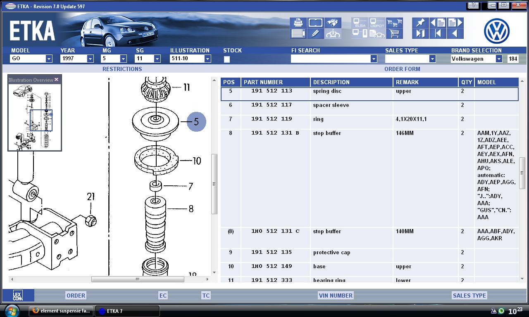Switch to Firefox 'element suspensie' taskbar item

point(61,311)
